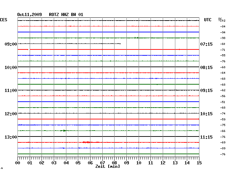The height and width of the screenshot is (172, 227).
Task: Click the DC offset value -55
Action: click(x=223, y=55)
